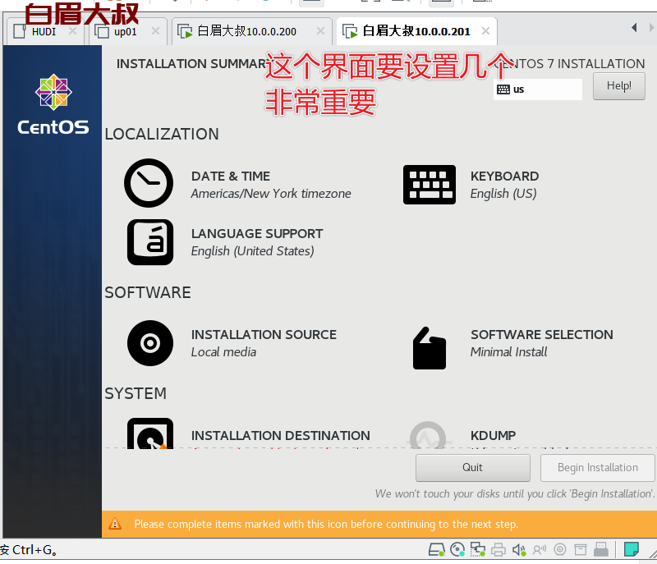This screenshot has height=564, width=657.
Task: Click the warning triangle in the orange bar
Action: click(115, 524)
